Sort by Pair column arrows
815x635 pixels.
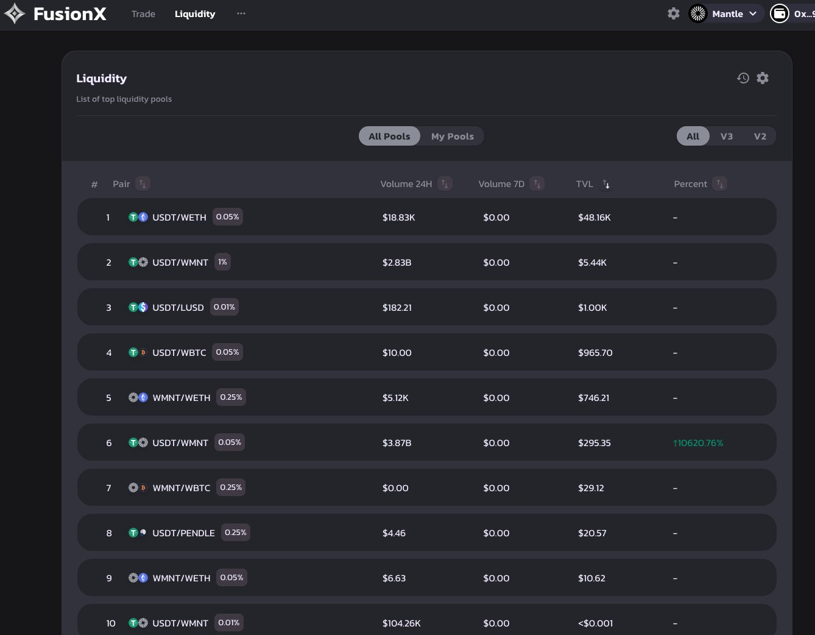pos(143,183)
